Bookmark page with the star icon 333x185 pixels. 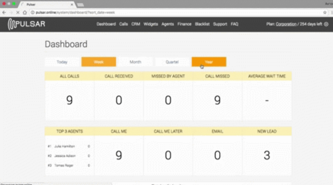[325, 13]
